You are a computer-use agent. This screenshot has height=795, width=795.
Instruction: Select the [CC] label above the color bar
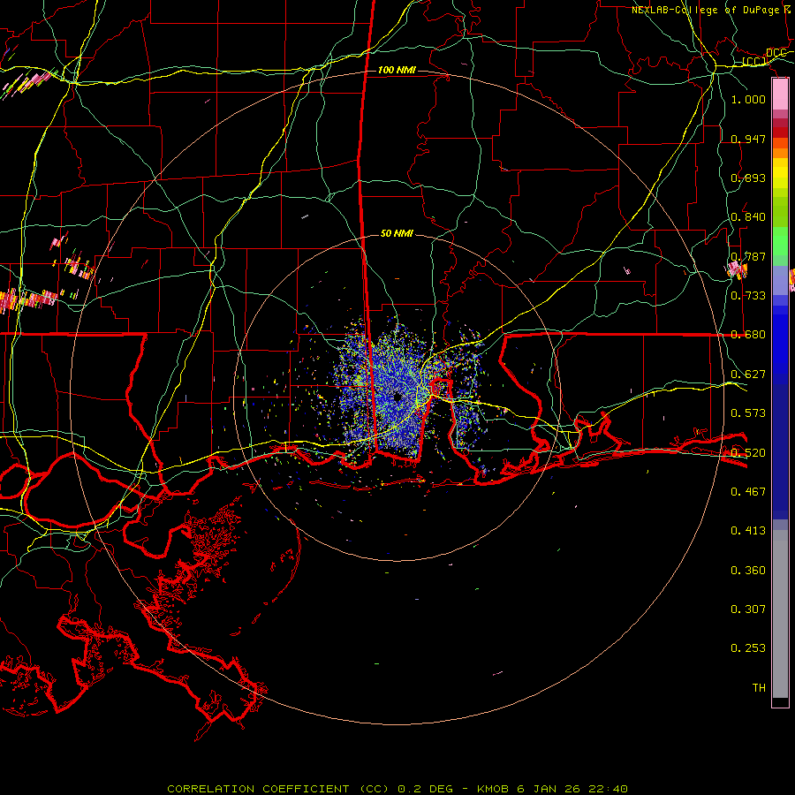[754, 61]
